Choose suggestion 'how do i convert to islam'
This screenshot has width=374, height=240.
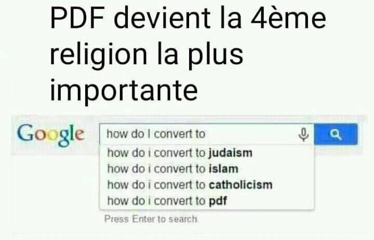pos(207,169)
